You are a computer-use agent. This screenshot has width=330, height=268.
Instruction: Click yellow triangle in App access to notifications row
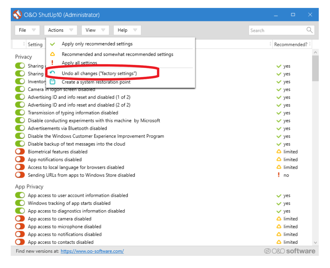[x=279, y=234]
